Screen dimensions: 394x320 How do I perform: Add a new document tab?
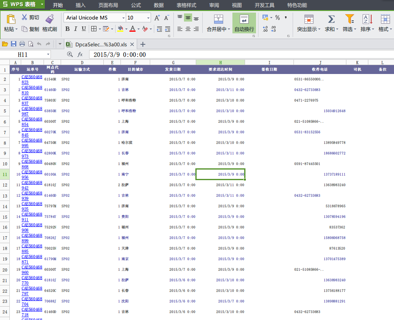click(x=143, y=44)
